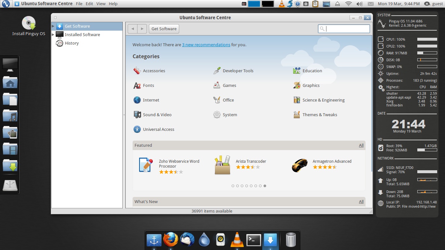Screen dimensions: 445x250
Task: Click the blue workspace switcher box
Action: pyautogui.click(x=254, y=4)
